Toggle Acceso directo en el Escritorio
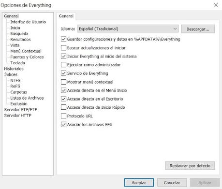The height and width of the screenshot is (189, 222). [x=63, y=99]
